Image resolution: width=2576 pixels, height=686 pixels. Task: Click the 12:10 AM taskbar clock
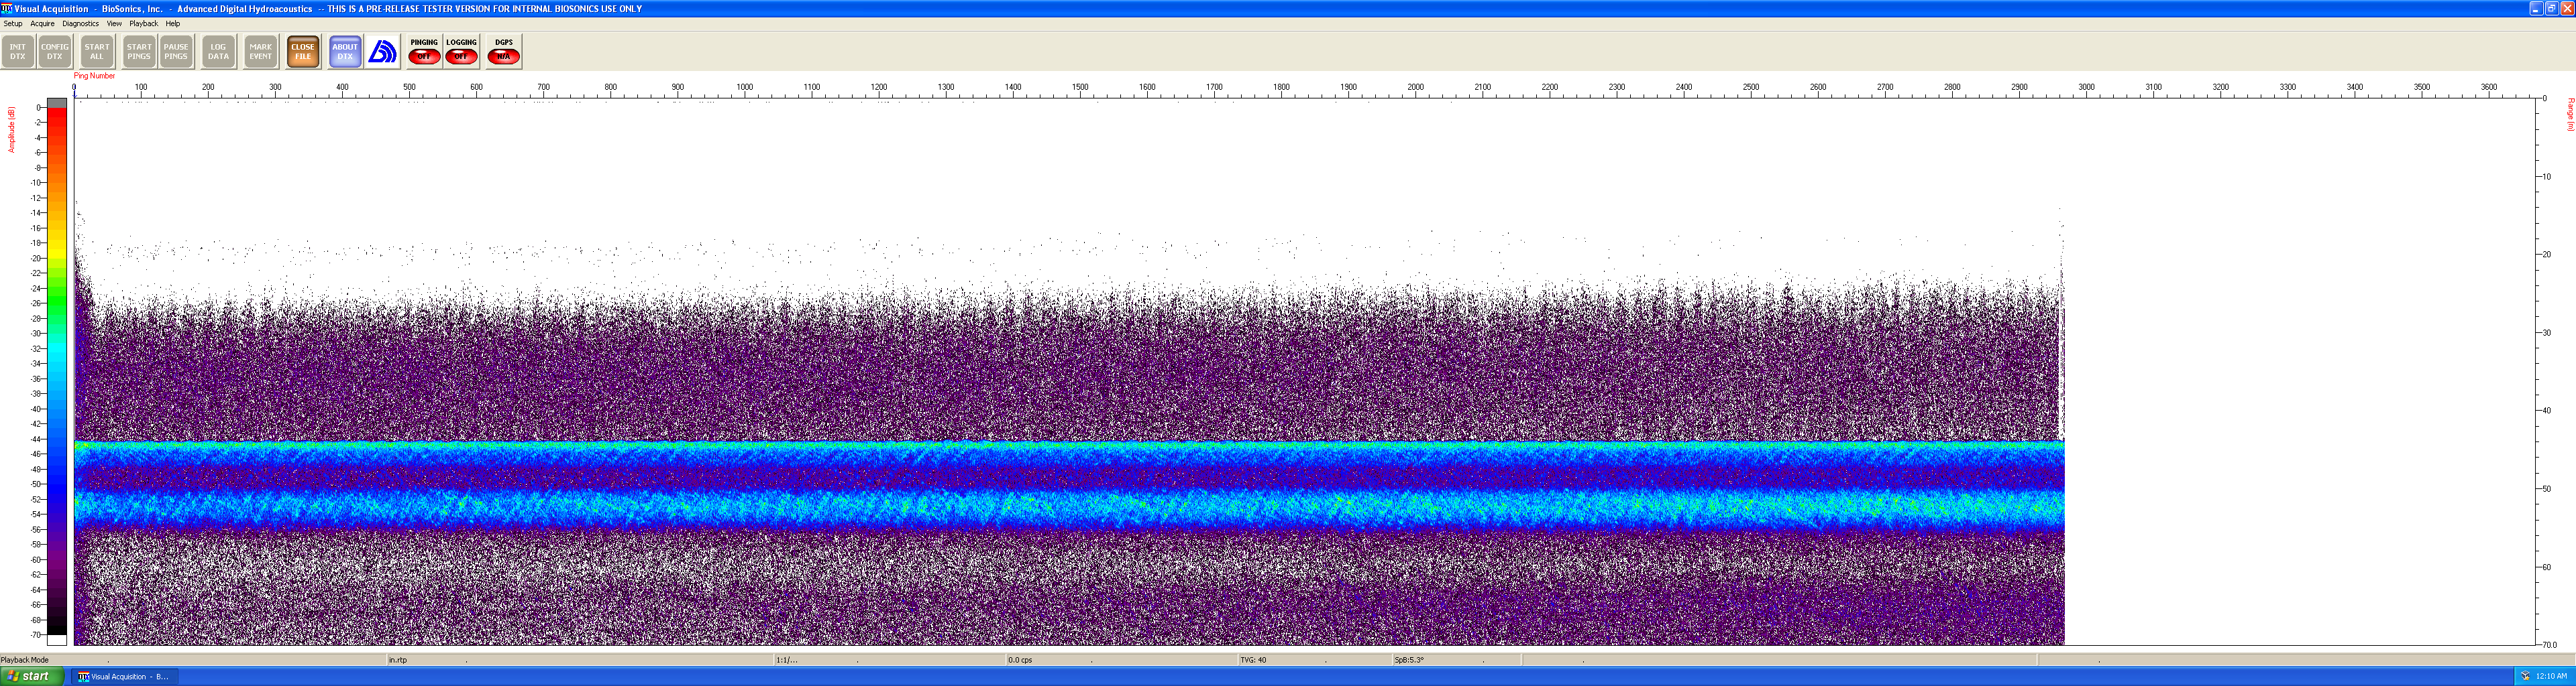tap(2551, 676)
